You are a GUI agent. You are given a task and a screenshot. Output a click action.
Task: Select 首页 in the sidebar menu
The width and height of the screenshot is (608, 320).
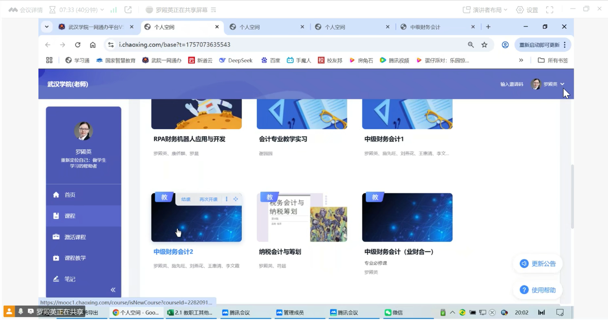pyautogui.click(x=70, y=195)
